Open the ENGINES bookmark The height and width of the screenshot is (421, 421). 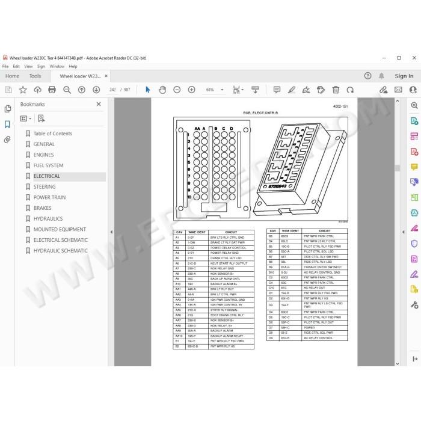coord(43,155)
